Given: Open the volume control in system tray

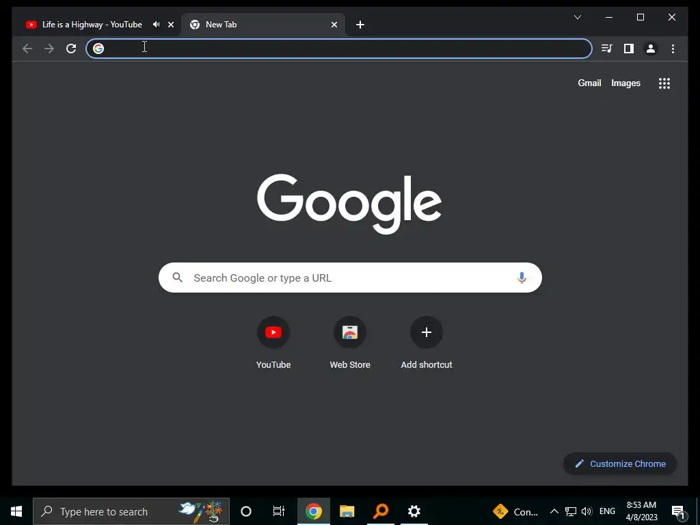Looking at the screenshot, I should pyautogui.click(x=587, y=511).
